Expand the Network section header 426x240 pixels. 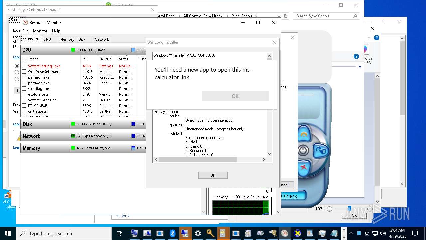coord(83,136)
